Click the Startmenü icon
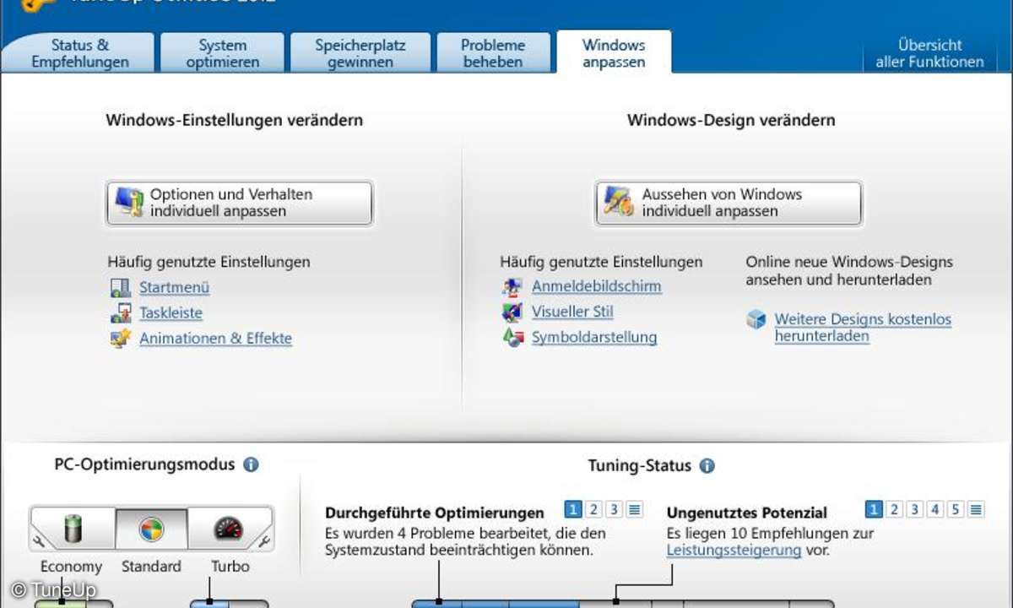Screen dimensions: 1013x608 tap(121, 287)
